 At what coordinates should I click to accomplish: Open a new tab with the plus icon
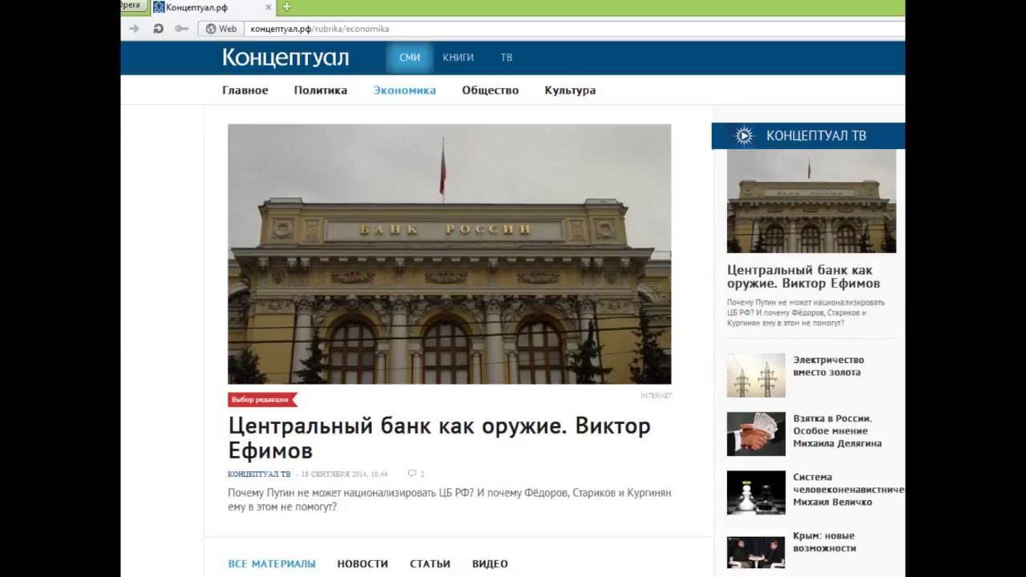pyautogui.click(x=286, y=7)
